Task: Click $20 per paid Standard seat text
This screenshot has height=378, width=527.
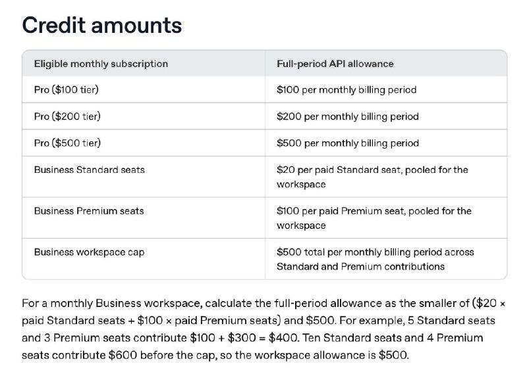Action: point(339,170)
